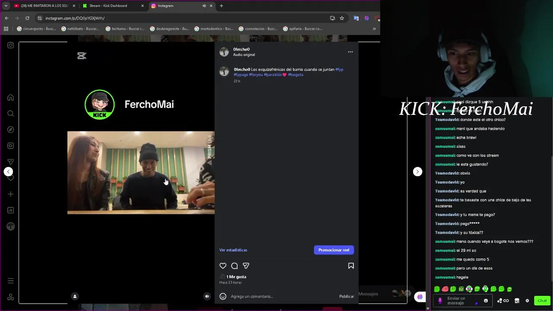553x311 pixels.
Task: Open the taciturno bookmark
Action: (125, 29)
